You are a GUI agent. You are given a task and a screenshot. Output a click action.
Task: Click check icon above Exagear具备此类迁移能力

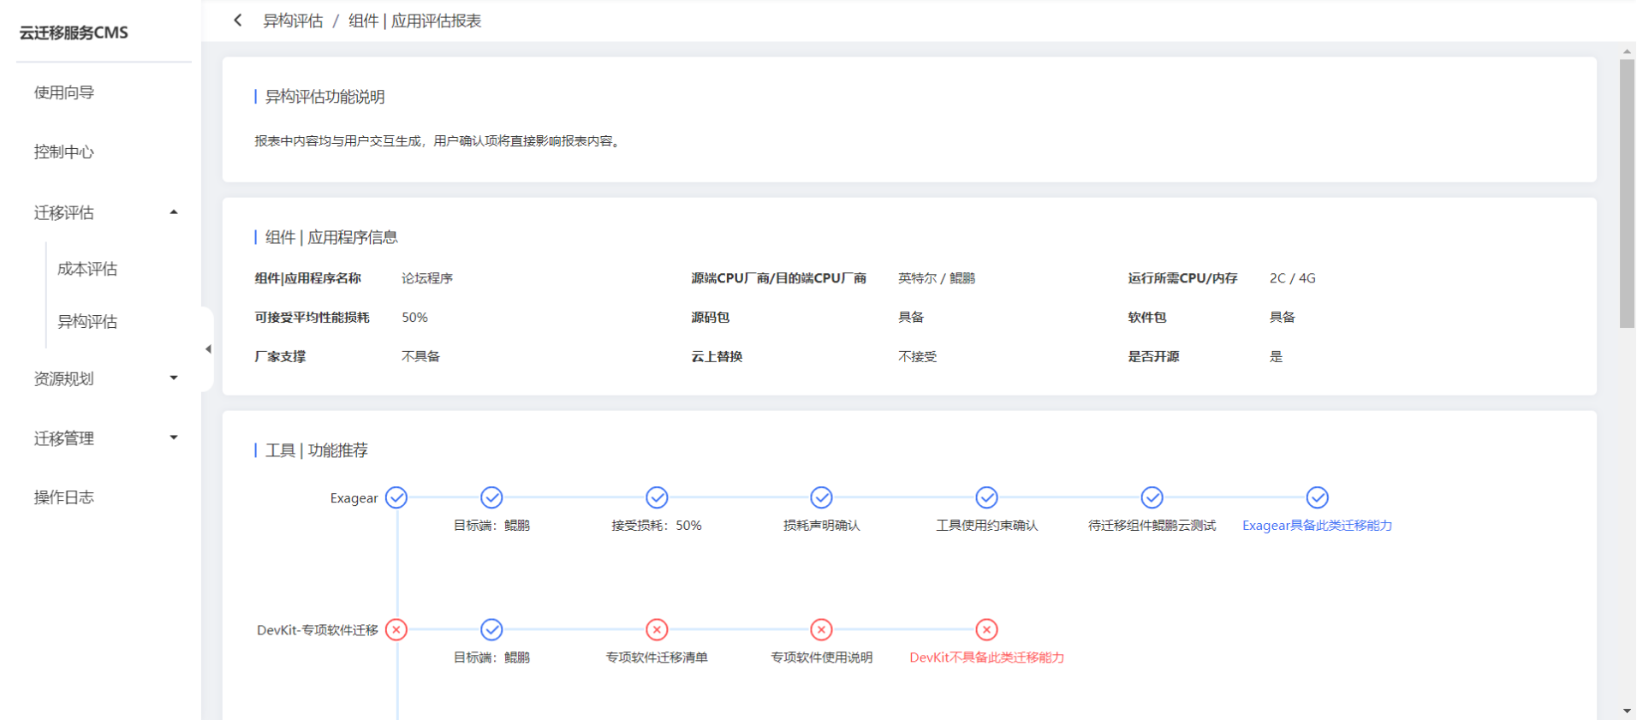click(1317, 497)
